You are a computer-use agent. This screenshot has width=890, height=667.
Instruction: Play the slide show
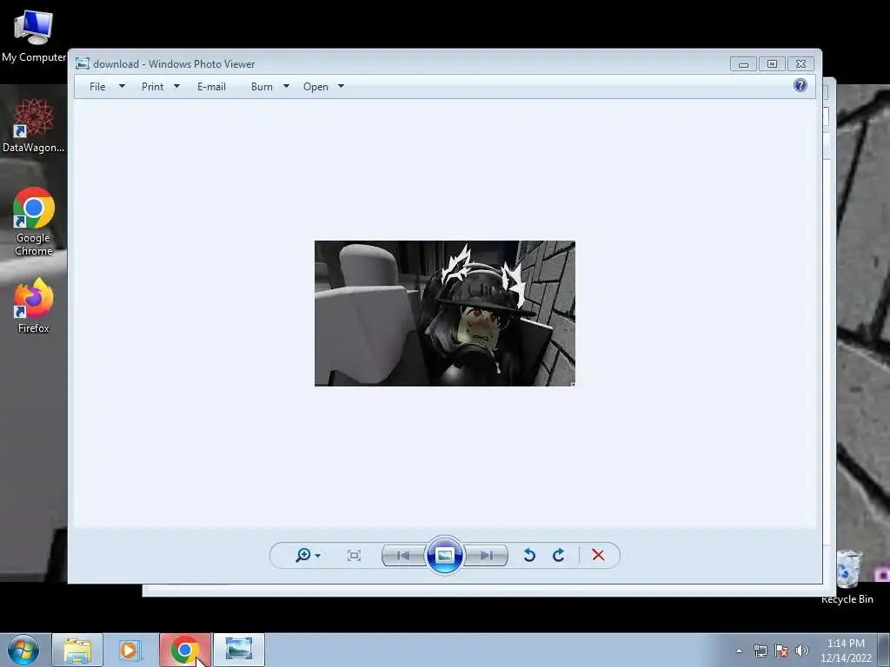(444, 555)
